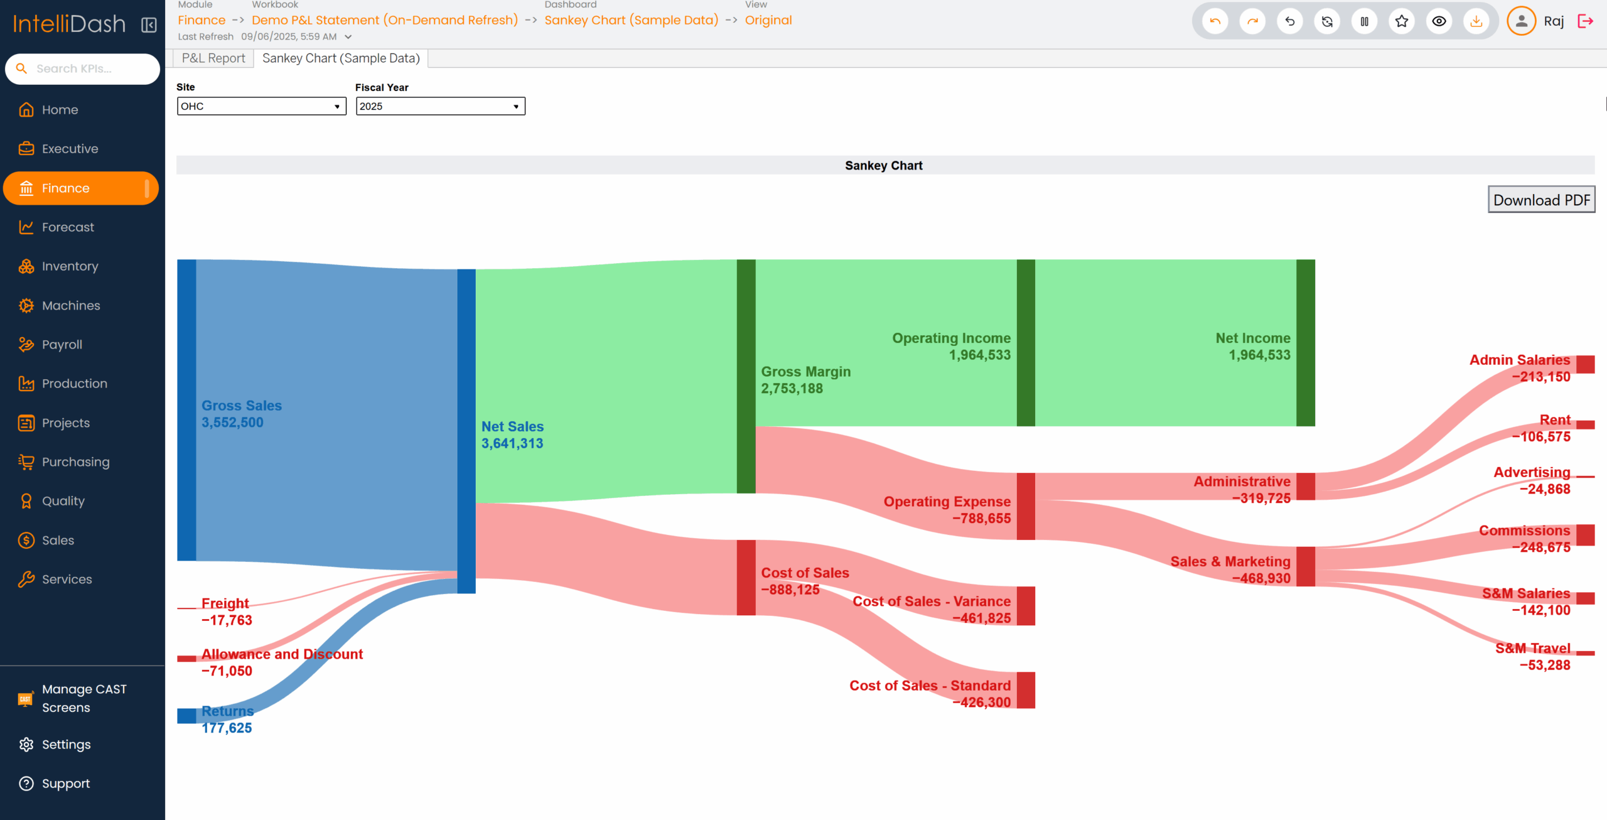Switch to the P&L Report tab
This screenshot has width=1607, height=820.
click(213, 58)
